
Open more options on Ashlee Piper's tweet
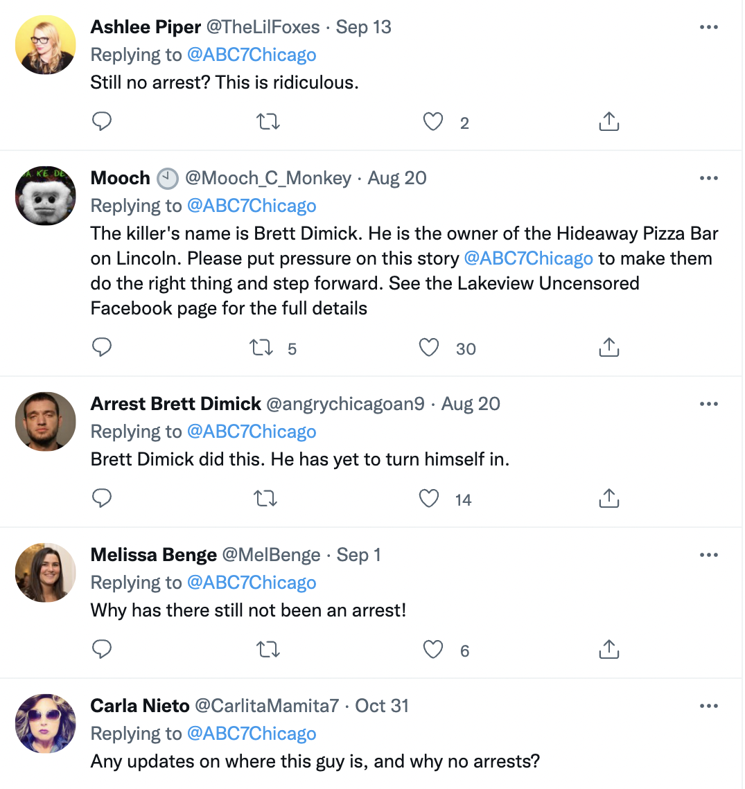tap(708, 27)
